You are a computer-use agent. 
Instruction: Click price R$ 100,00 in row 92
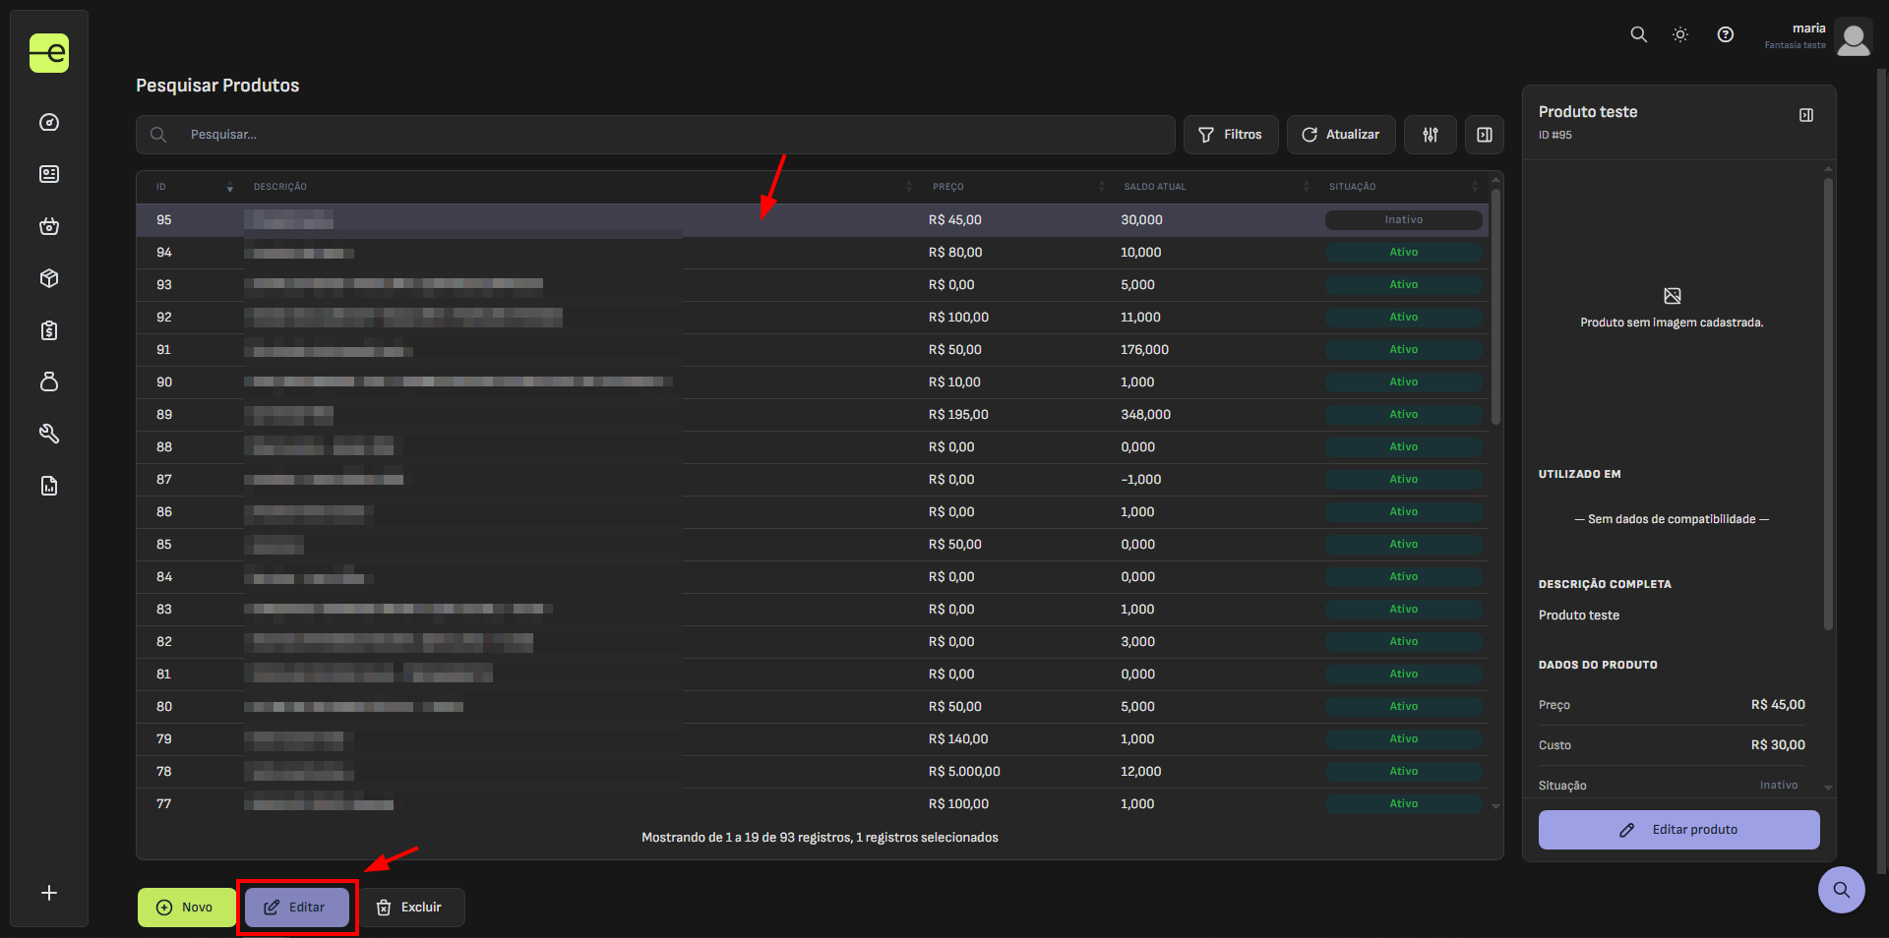click(958, 318)
